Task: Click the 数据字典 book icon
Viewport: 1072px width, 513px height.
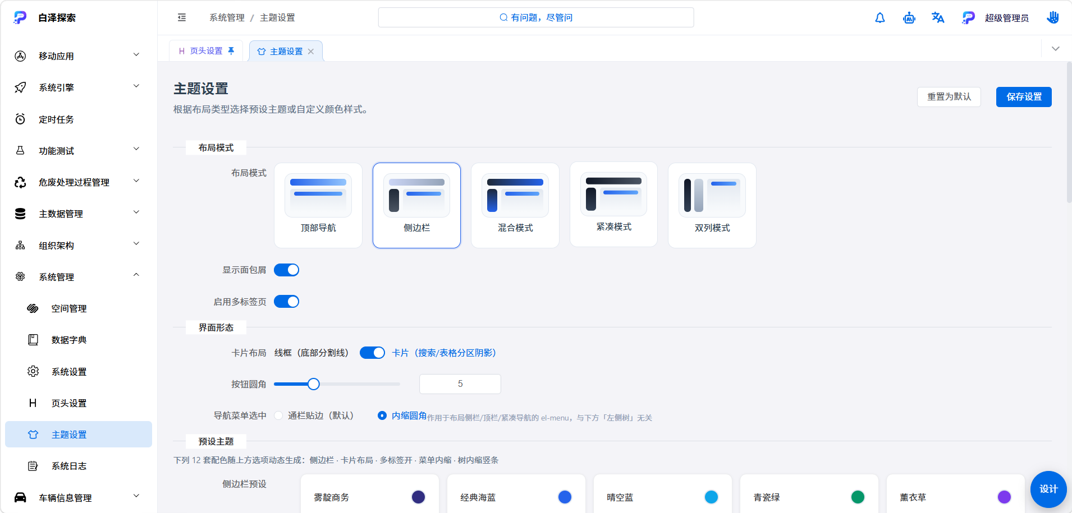Action: pos(33,340)
